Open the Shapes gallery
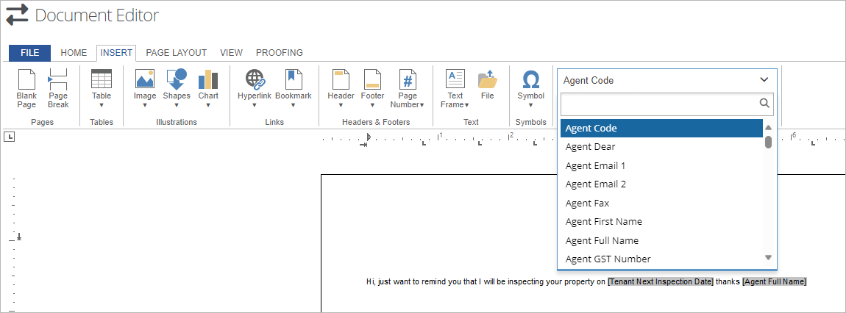 [x=177, y=89]
